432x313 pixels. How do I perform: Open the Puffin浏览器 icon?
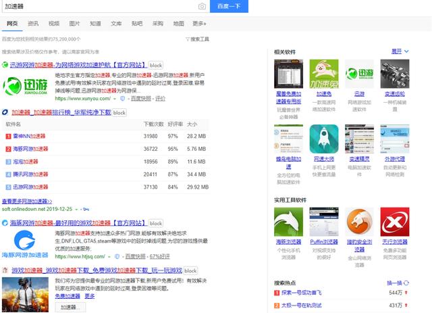[x=324, y=222]
